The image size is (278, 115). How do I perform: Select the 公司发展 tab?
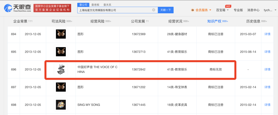point(140,21)
